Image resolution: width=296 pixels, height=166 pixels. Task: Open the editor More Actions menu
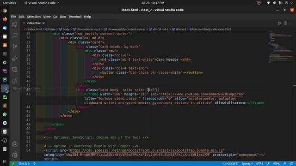point(291,23)
